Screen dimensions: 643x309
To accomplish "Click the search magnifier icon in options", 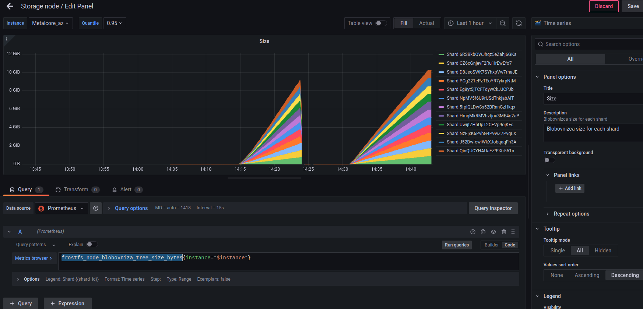I will click(541, 44).
